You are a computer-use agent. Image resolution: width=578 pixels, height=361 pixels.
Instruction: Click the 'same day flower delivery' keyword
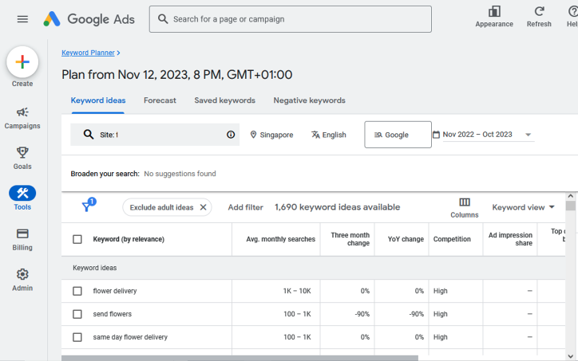[130, 337]
